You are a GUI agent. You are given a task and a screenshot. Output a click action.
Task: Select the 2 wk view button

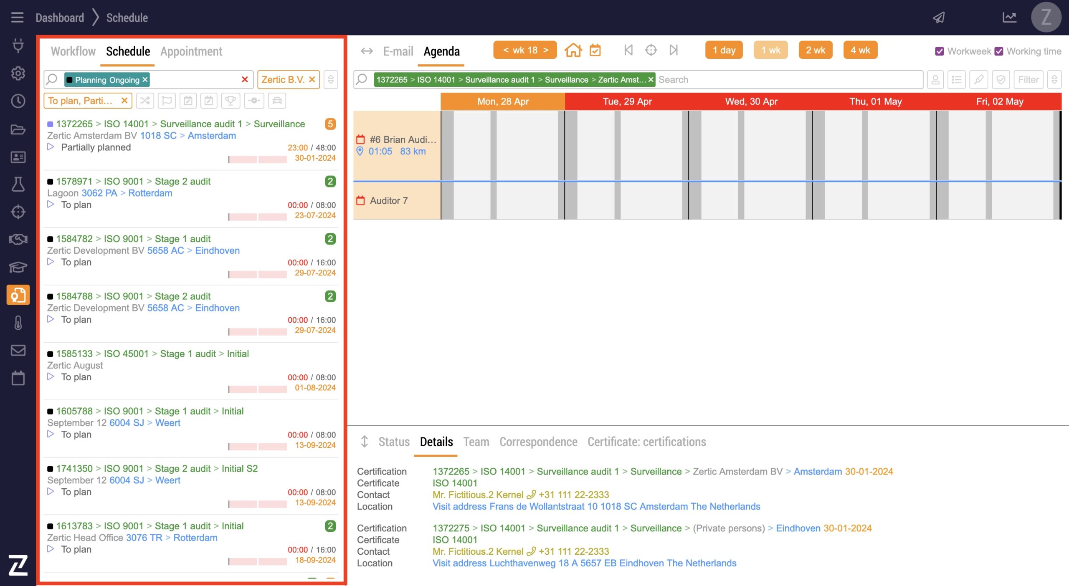pos(815,51)
